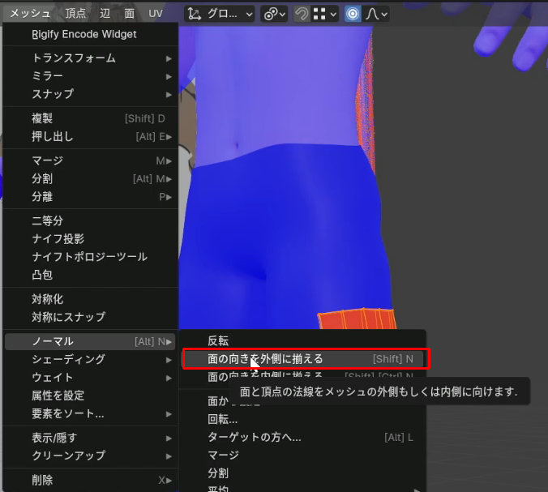
Task: Choose 複製 Shift D
Action: (x=91, y=118)
